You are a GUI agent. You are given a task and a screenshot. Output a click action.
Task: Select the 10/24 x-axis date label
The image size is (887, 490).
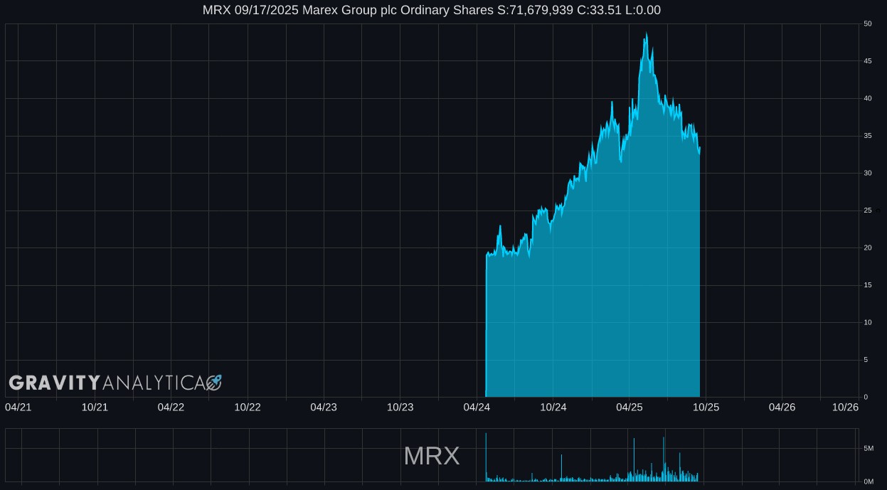pyautogui.click(x=553, y=407)
